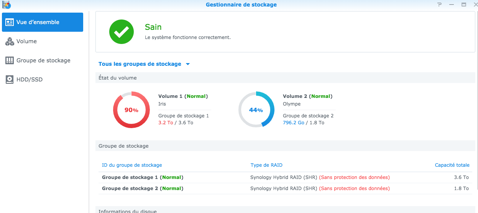Click the 1.8 To capacity cell

coord(461,189)
